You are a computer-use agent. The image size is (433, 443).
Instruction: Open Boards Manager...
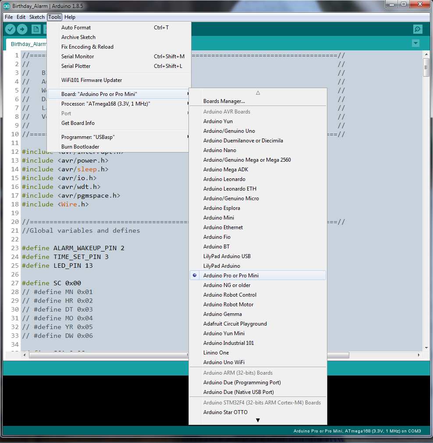pyautogui.click(x=224, y=101)
